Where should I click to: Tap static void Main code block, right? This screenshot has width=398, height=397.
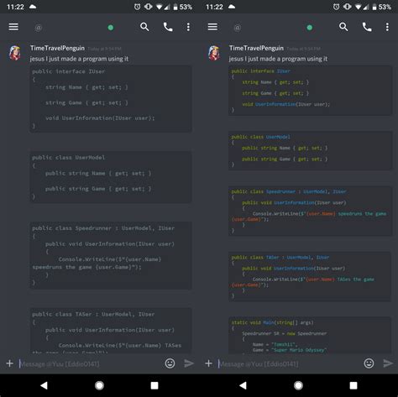(310, 335)
